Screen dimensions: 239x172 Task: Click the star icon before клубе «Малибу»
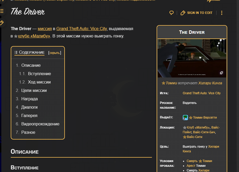[x=16, y=36]
